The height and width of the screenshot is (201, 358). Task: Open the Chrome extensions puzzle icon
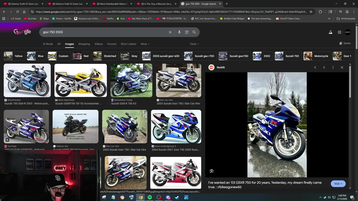point(321,12)
